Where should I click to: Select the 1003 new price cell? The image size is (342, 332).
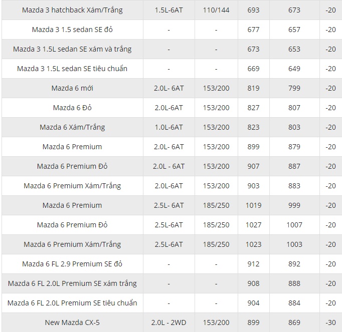point(294,244)
